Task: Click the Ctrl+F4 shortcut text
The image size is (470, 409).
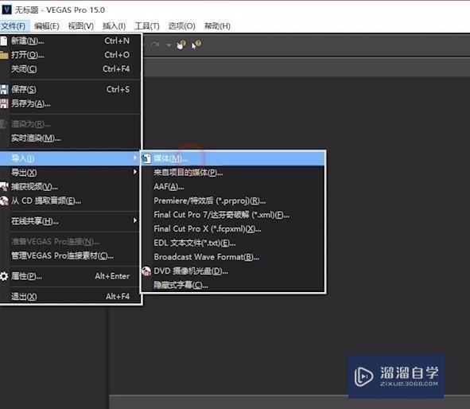Action: pos(116,69)
